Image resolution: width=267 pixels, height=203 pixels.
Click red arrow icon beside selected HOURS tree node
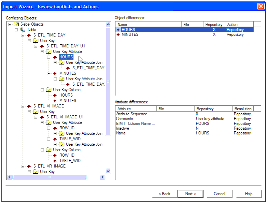(55, 57)
